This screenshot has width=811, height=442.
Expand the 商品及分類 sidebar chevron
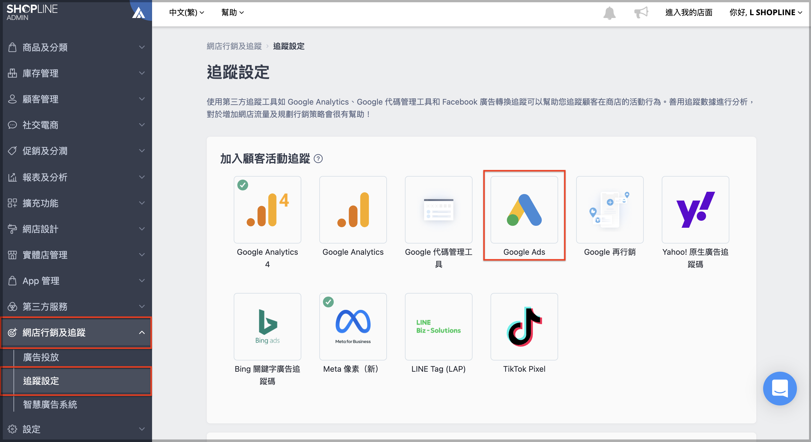click(x=142, y=47)
